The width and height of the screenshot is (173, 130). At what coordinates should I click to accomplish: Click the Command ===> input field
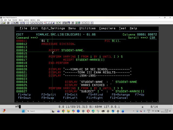point(83,38)
